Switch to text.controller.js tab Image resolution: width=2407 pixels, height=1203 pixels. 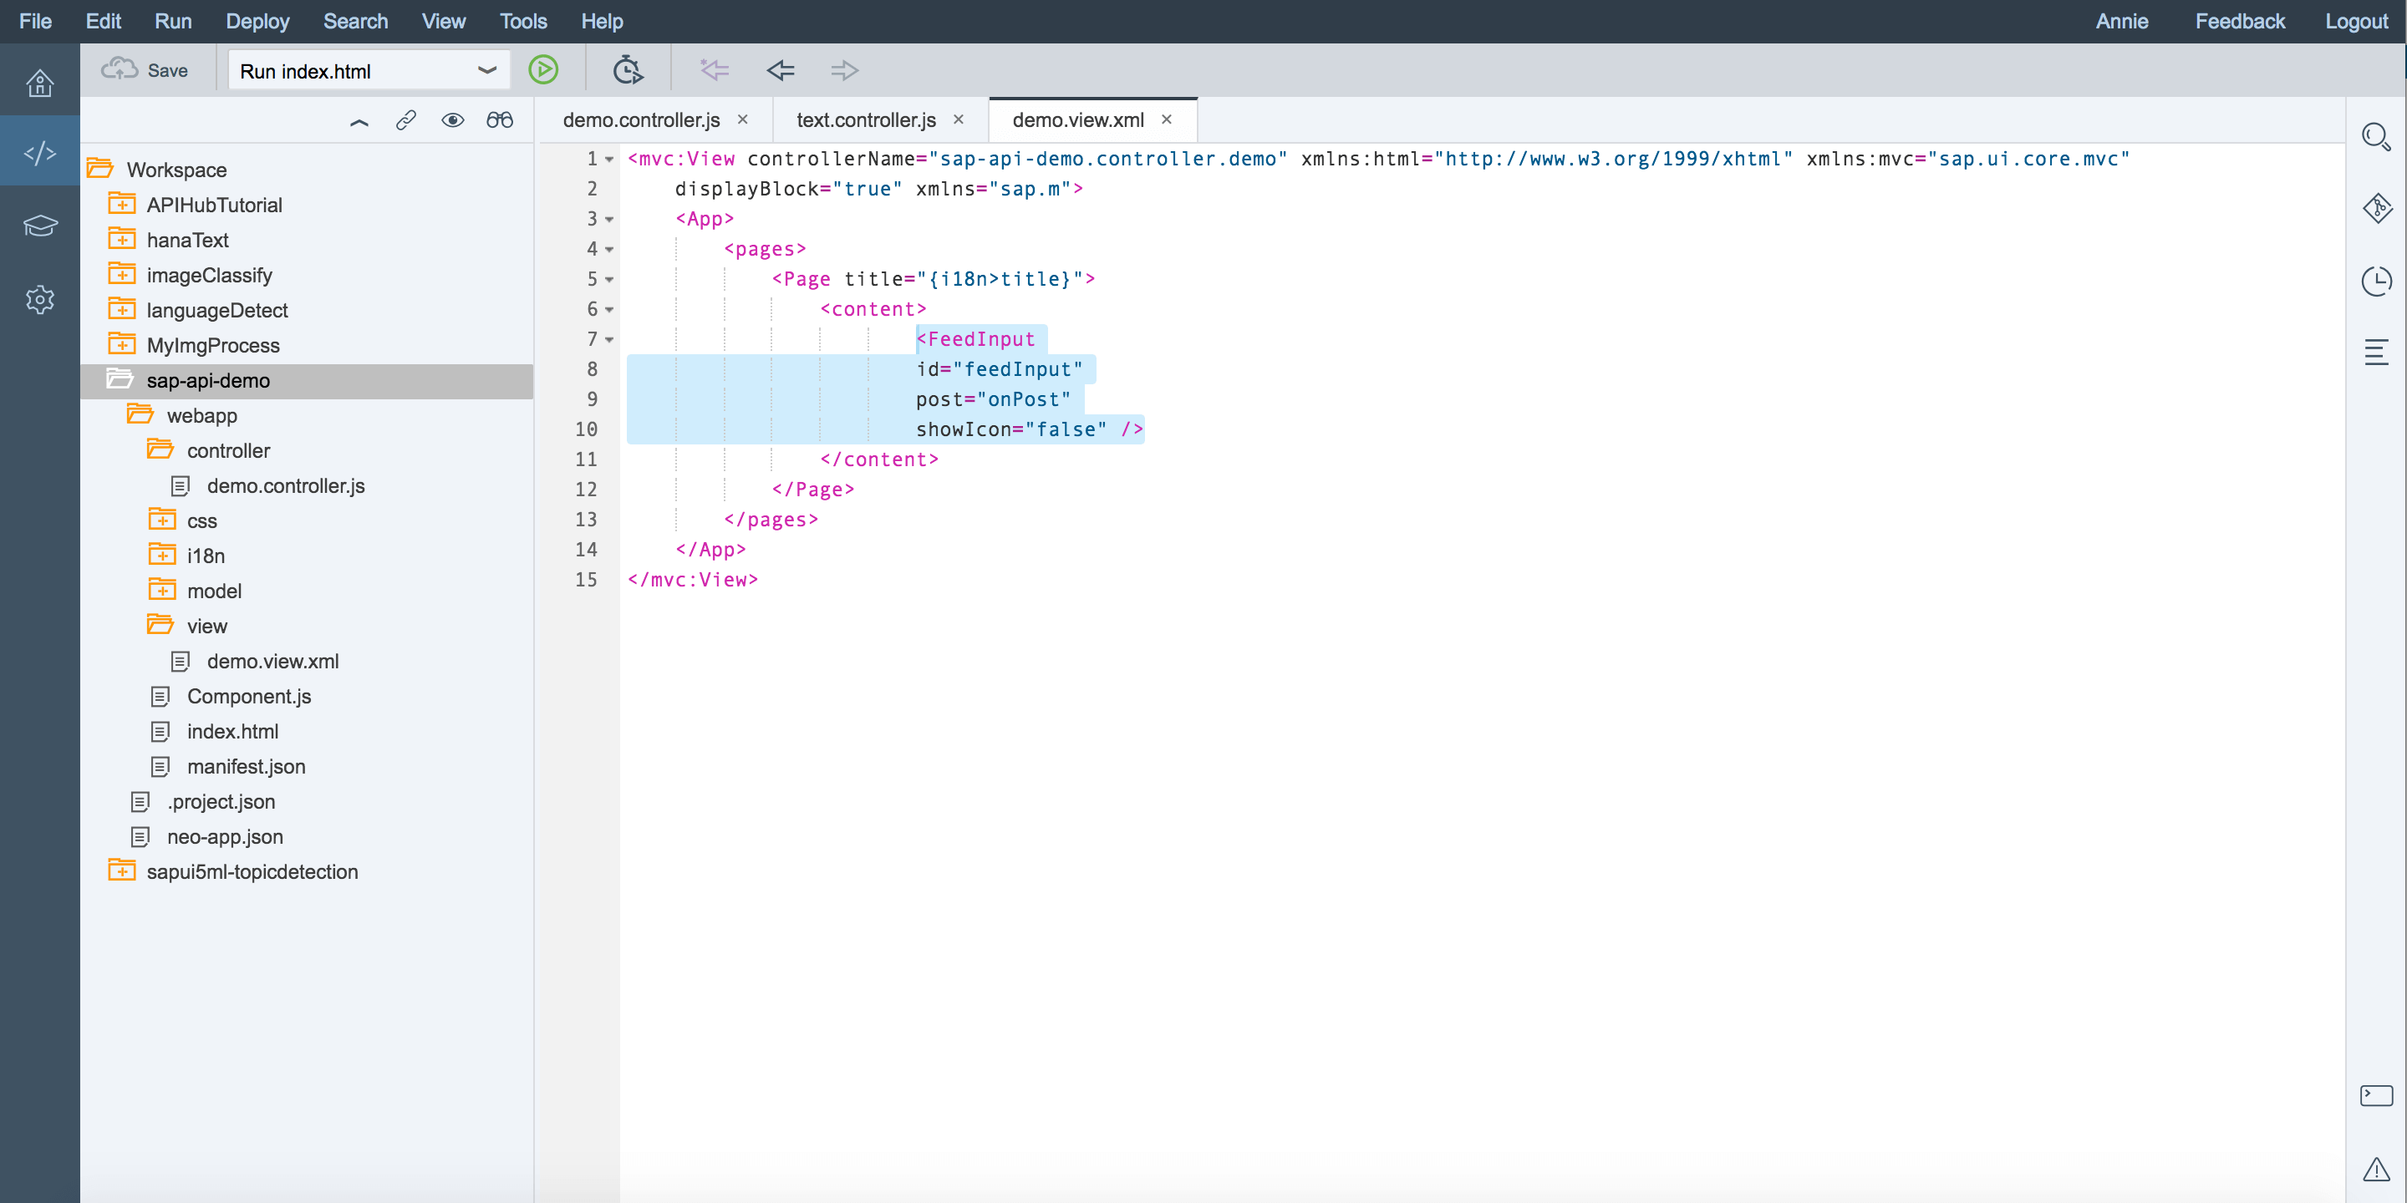coord(865,119)
